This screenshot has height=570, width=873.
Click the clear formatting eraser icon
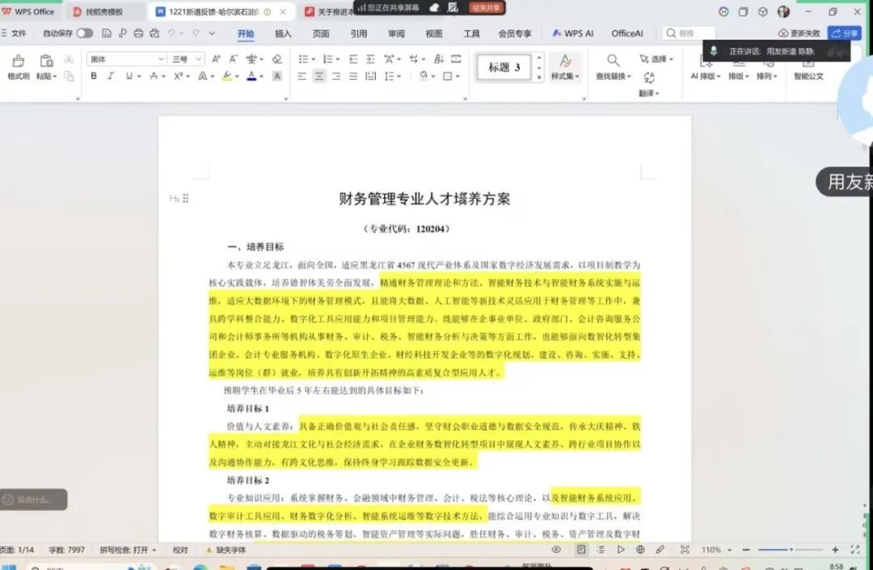coord(276,59)
